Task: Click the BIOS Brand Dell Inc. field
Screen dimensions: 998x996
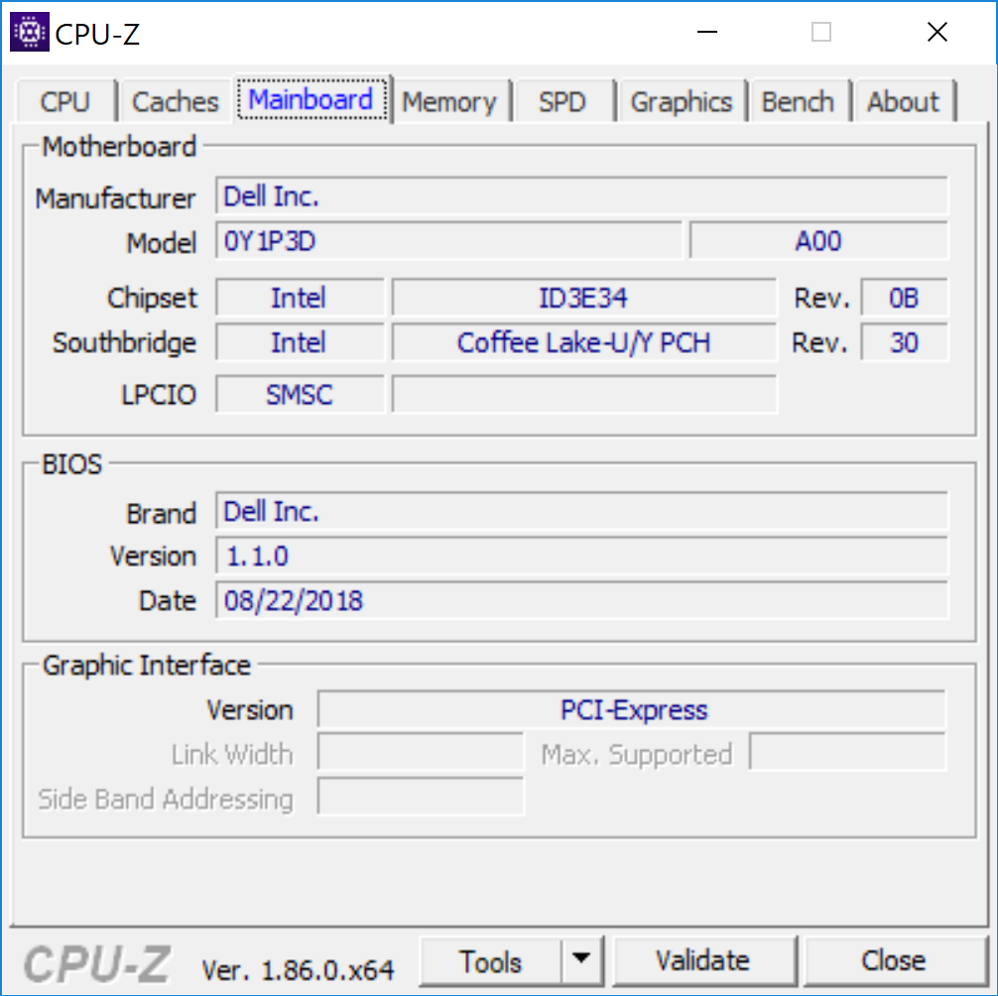Action: tap(581, 511)
